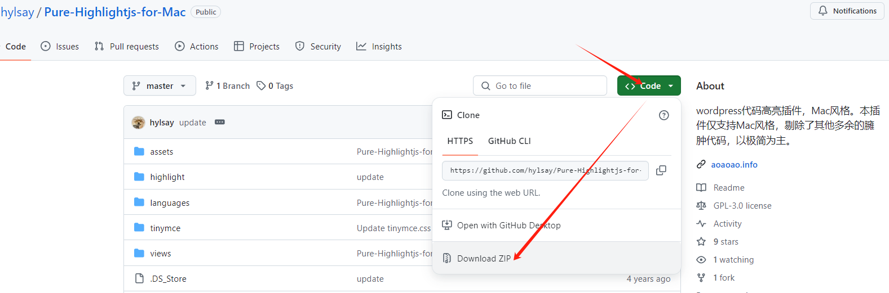Visit the aoaoao.info website link
This screenshot has height=293, width=889.
(x=734, y=165)
